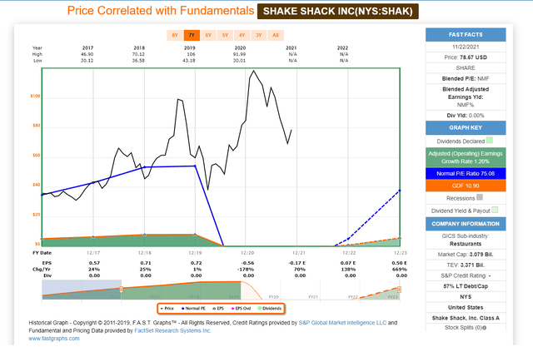Click the Stock Splits info icon

tap(484, 328)
